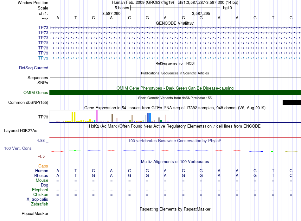The width and height of the screenshot is (301, 221).
Task: Click the Repeating Elements by RepeatMasker title
Action: 175,209
